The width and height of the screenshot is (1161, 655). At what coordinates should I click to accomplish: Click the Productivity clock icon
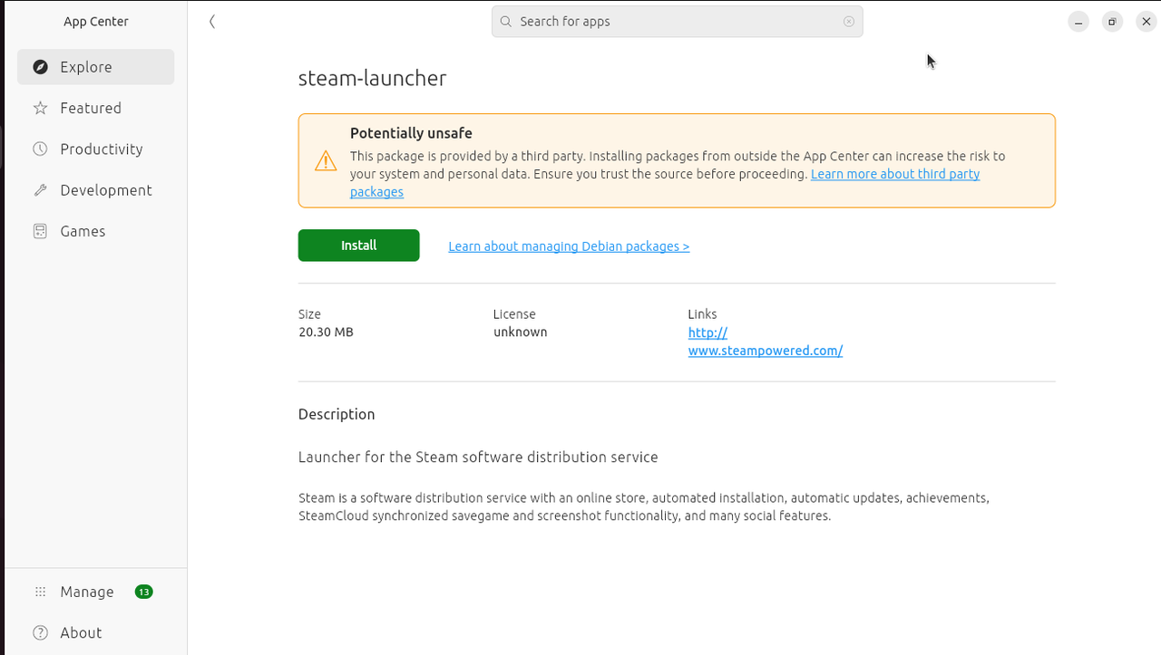tap(40, 149)
